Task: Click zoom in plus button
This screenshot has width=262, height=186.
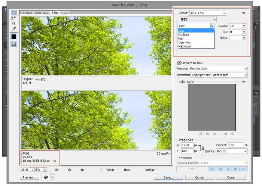Action: coord(27,170)
